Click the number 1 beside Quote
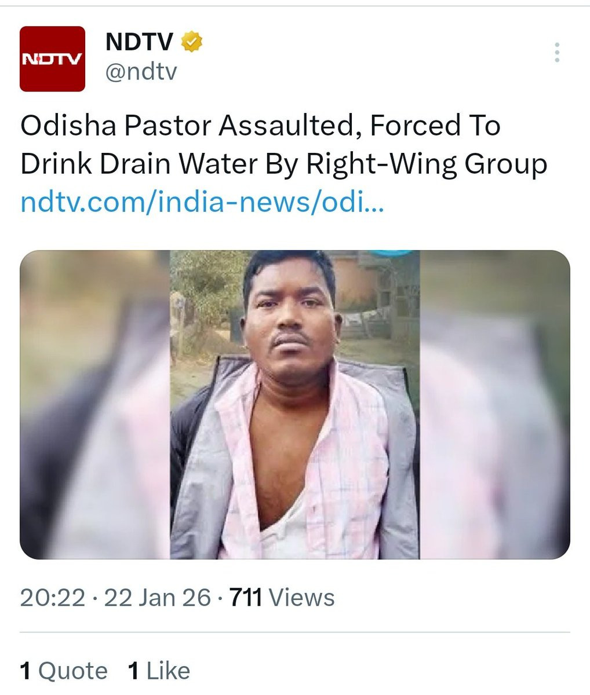 (x=25, y=671)
